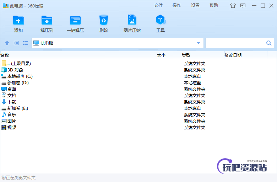Screen dimensions: 277x182
Task: Open the 工具 (Tools) icon
Action: click(x=161, y=20)
